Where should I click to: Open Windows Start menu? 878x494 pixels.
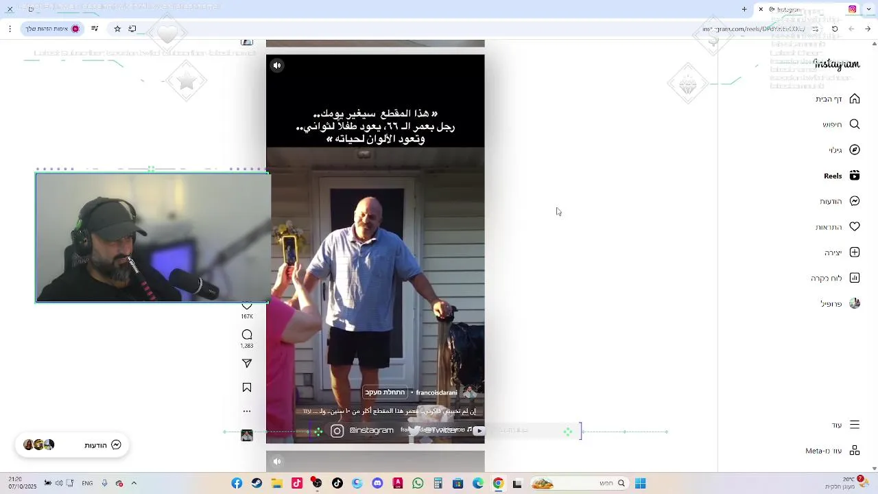(x=640, y=484)
